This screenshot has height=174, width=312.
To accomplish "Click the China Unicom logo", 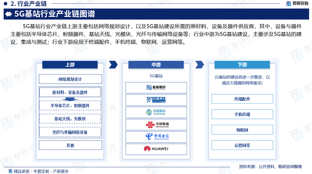I will 156,125.
